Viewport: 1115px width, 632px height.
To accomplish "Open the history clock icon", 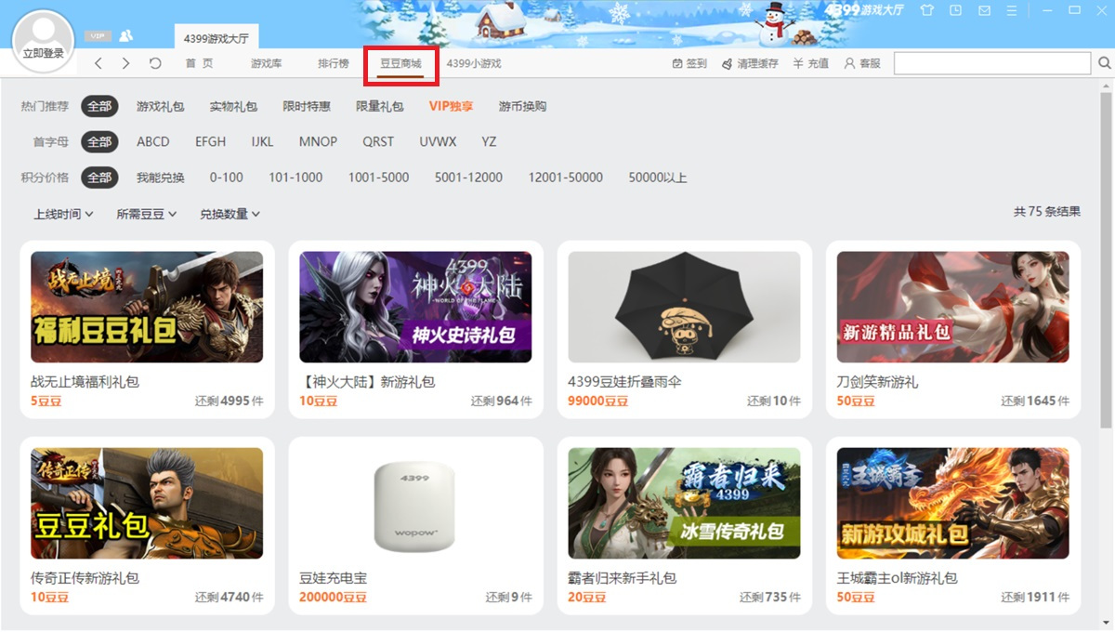I will (x=955, y=10).
